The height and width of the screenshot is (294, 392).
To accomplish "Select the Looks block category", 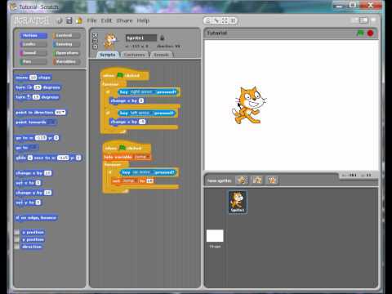I will pyautogui.click(x=33, y=44).
